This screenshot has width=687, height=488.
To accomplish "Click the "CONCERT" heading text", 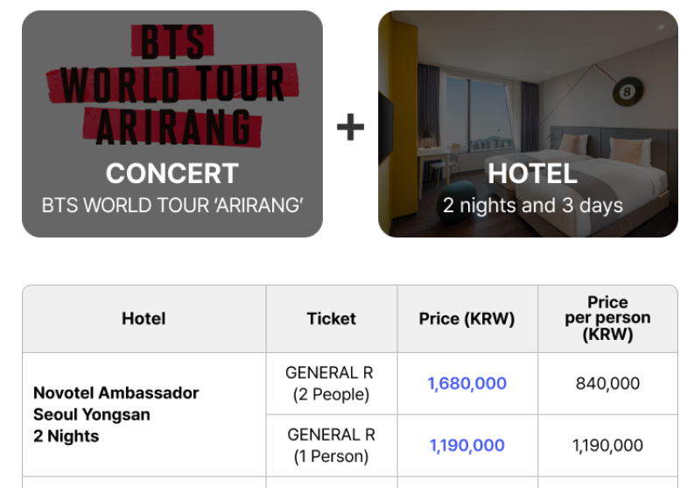I will [172, 173].
